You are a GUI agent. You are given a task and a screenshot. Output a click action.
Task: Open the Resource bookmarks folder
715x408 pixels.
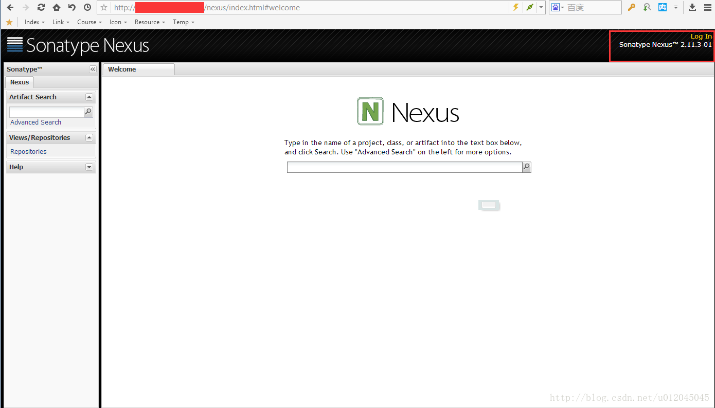point(150,22)
